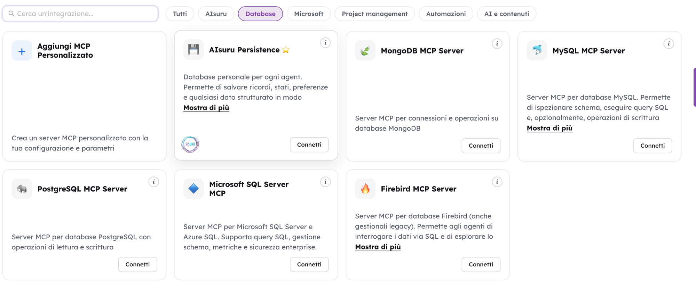Click the Microsoft SQL Server description text

coord(252,237)
